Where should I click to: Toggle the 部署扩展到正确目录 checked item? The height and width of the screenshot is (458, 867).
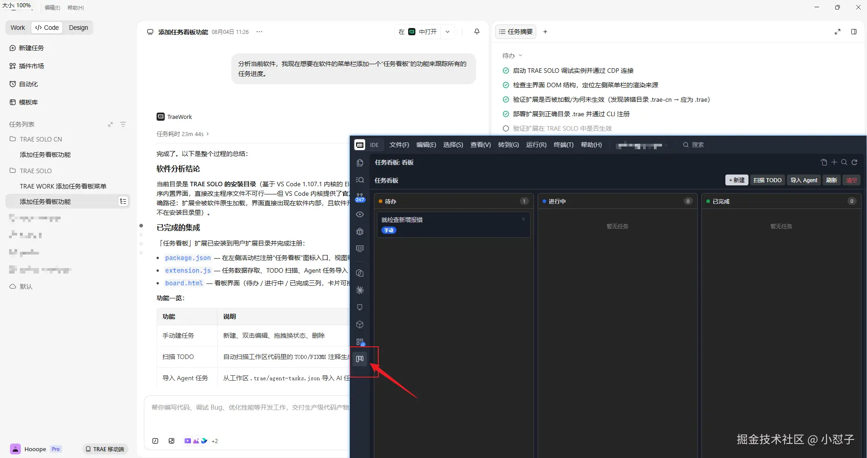(506, 114)
